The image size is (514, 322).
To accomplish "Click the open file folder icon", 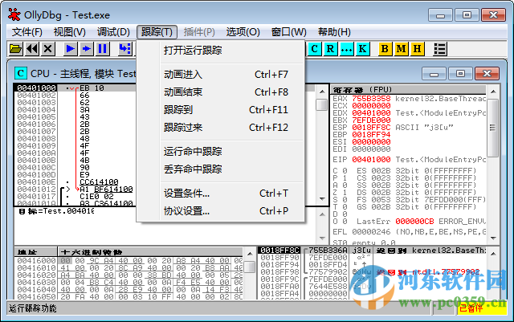I will pos(15,49).
